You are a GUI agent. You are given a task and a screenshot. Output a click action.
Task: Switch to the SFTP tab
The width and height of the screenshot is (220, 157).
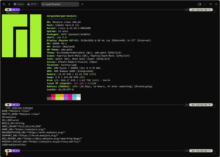pyautogui.click(x=33, y=4)
